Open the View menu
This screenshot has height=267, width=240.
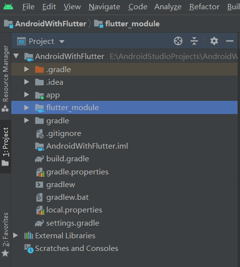(x=72, y=7)
